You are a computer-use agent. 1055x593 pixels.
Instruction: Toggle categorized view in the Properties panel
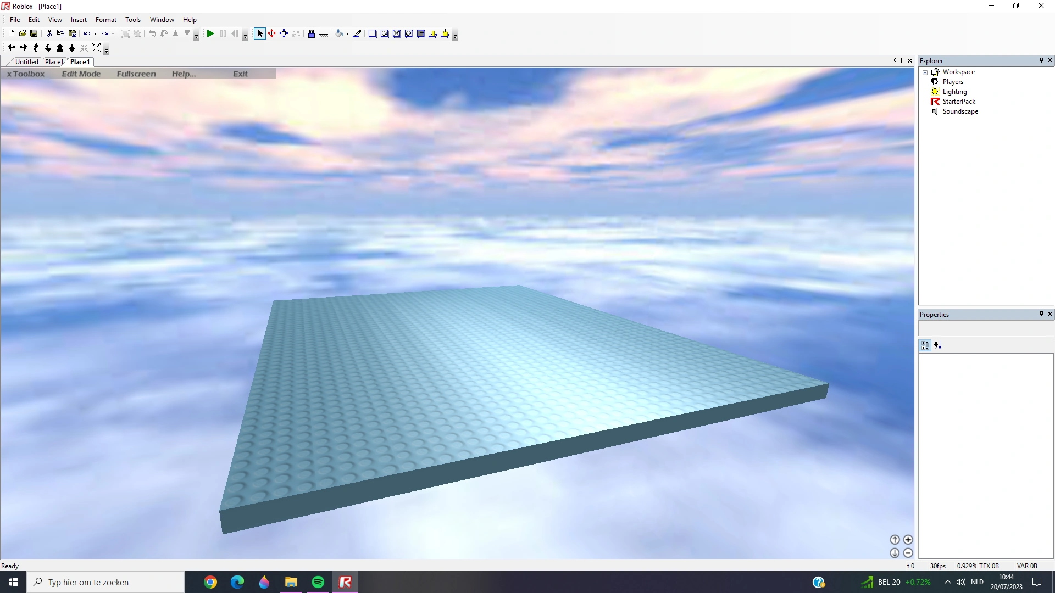924,345
